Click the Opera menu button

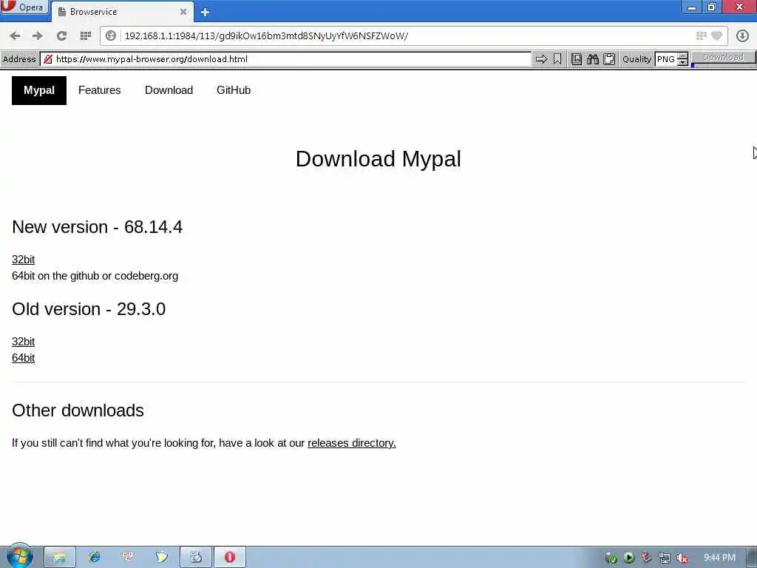[24, 7]
